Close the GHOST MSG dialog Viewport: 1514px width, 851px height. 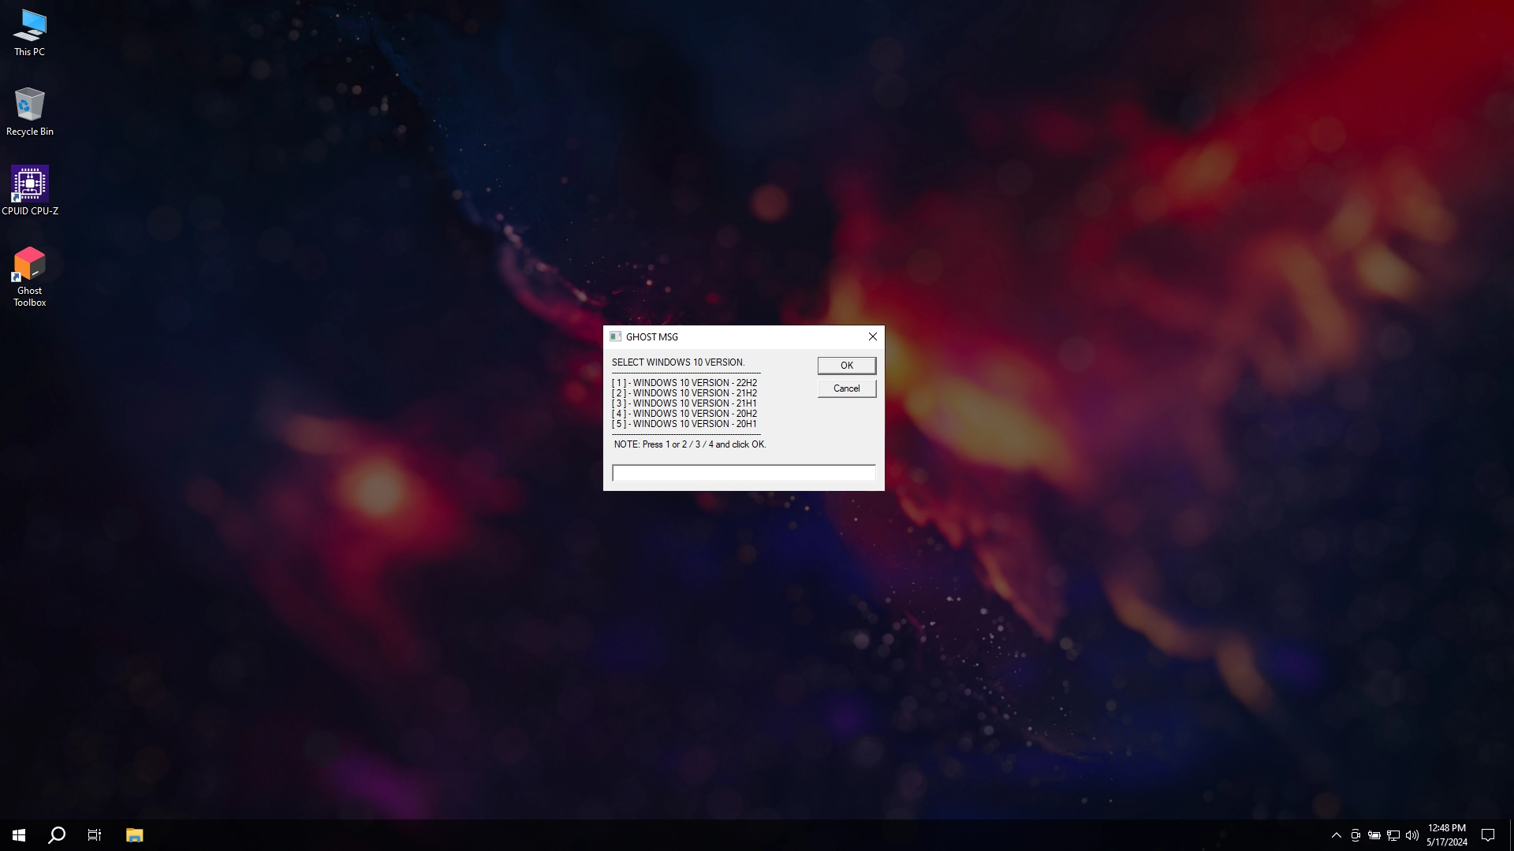[x=872, y=336]
